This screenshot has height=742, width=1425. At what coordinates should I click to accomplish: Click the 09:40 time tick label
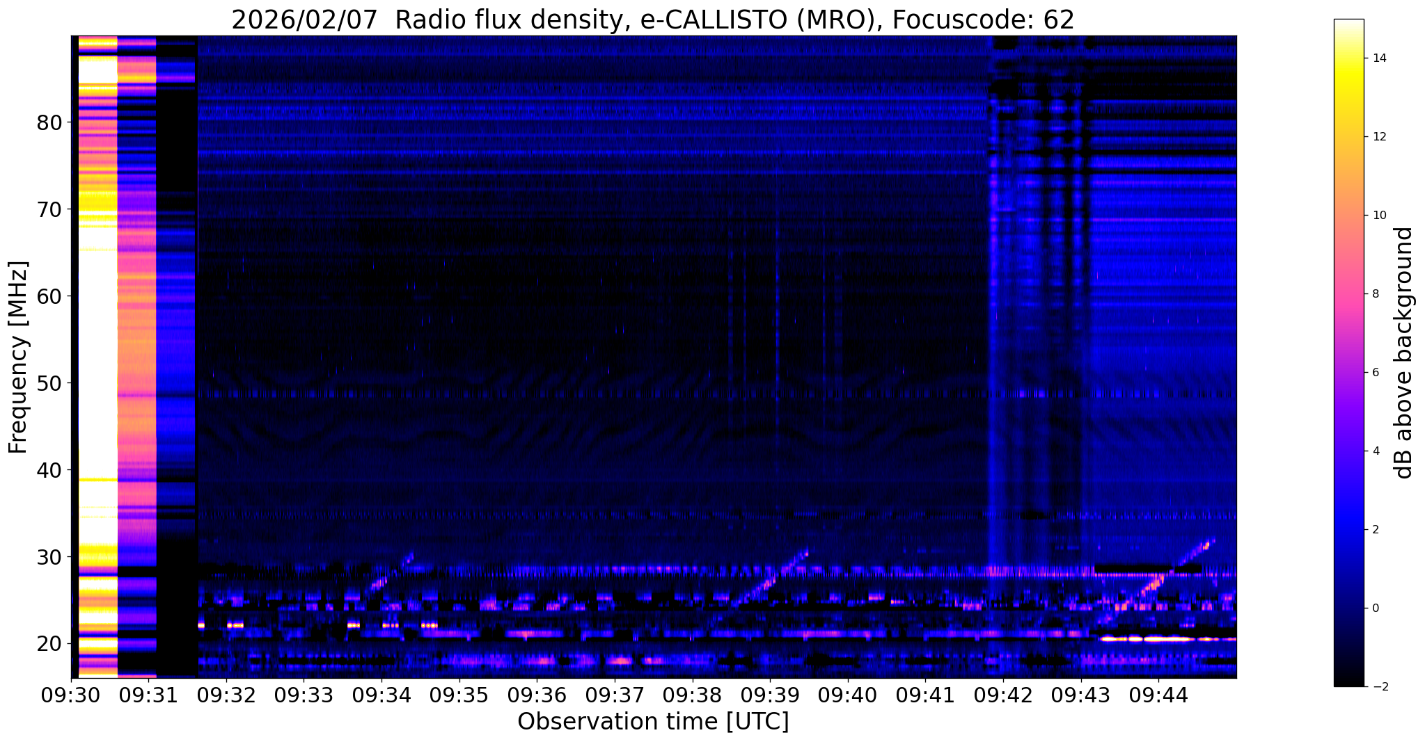[x=848, y=695]
